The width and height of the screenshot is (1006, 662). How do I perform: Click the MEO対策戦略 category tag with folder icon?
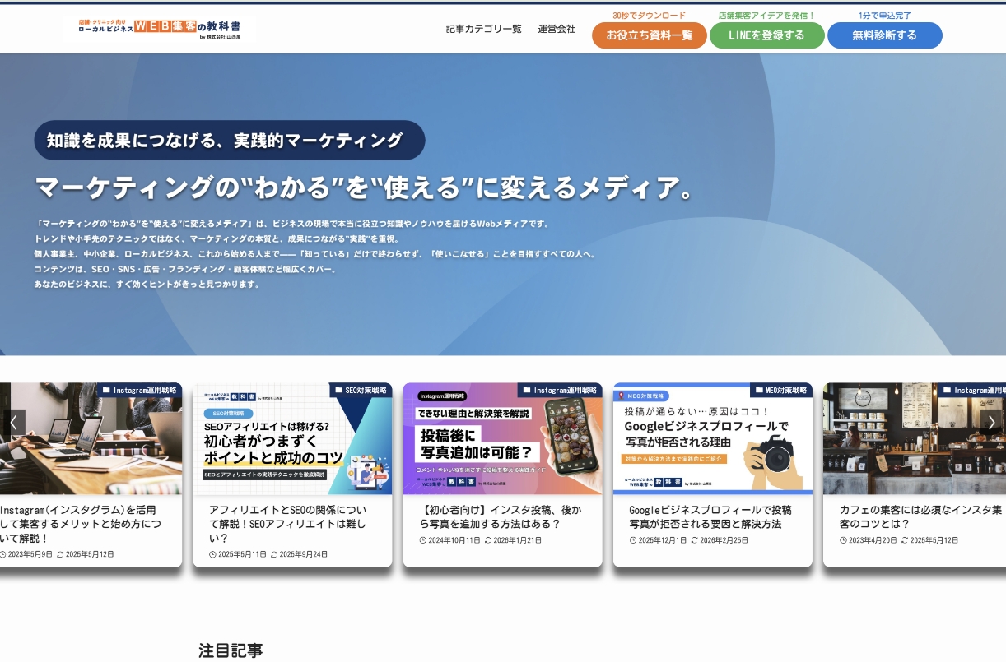[780, 390]
